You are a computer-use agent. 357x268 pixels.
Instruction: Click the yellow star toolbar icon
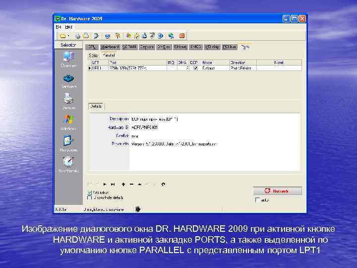coord(136,36)
